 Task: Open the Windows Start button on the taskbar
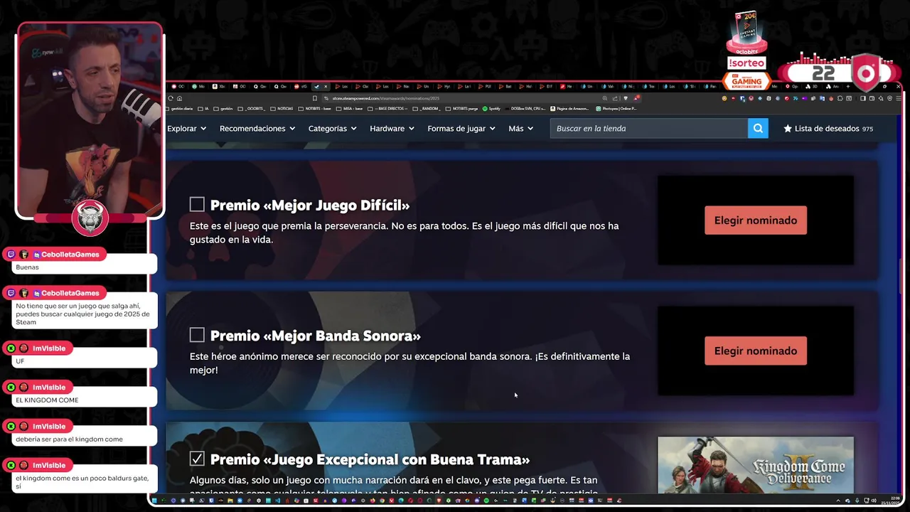(x=154, y=501)
